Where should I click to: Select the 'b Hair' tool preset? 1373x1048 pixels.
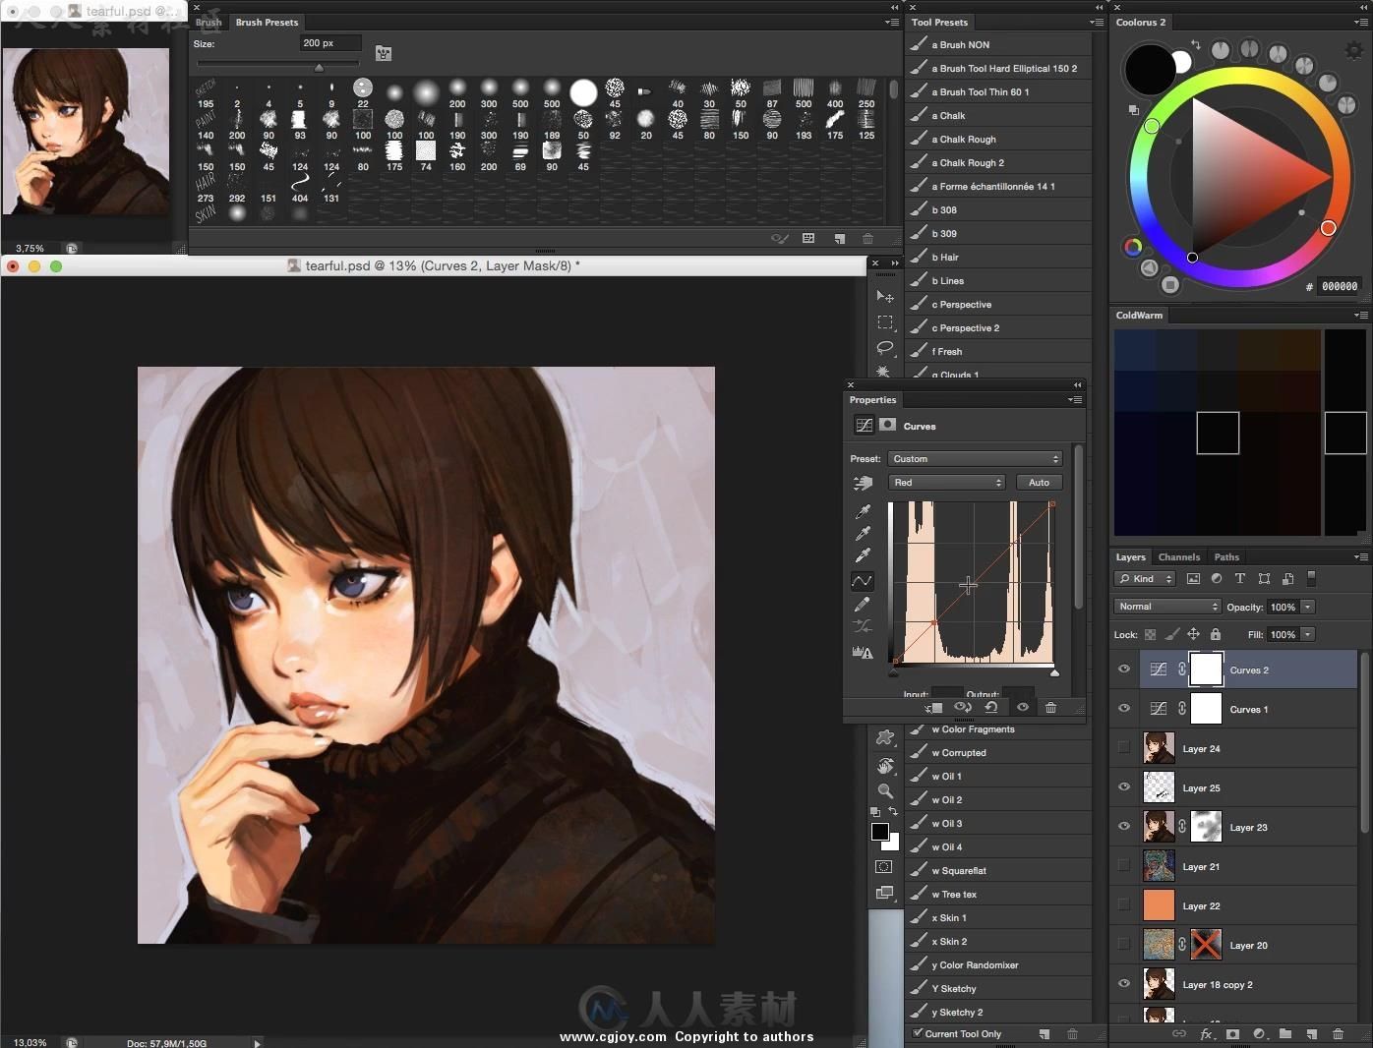(x=999, y=257)
